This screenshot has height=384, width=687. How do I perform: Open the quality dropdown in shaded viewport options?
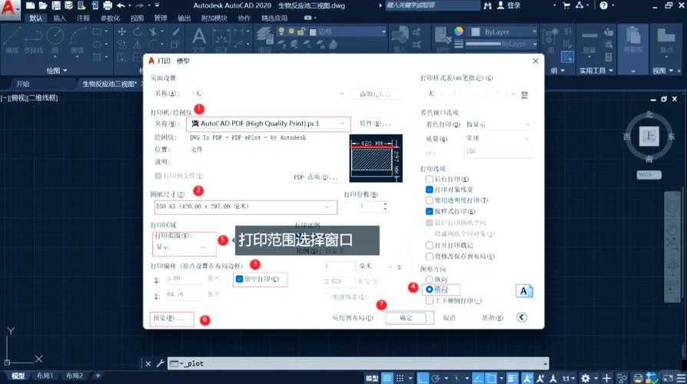pos(498,138)
